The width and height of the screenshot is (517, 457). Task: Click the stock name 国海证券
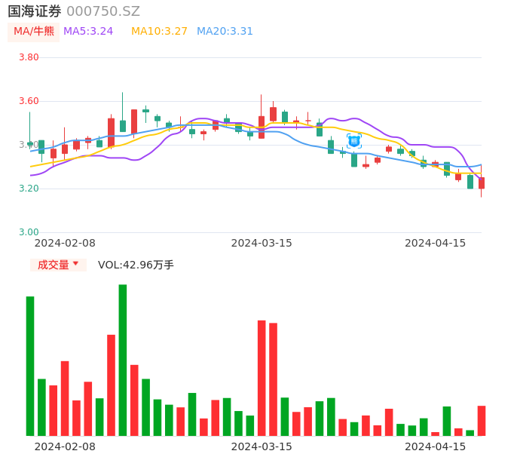click(x=35, y=11)
